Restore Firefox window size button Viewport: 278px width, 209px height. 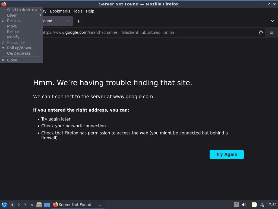click(x=269, y=4)
